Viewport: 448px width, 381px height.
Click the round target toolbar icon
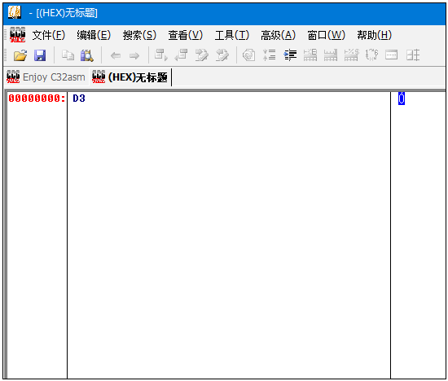248,55
